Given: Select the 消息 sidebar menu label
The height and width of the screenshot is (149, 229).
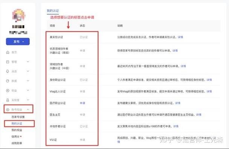Looking at the screenshot, I should pyautogui.click(x=14, y=71).
